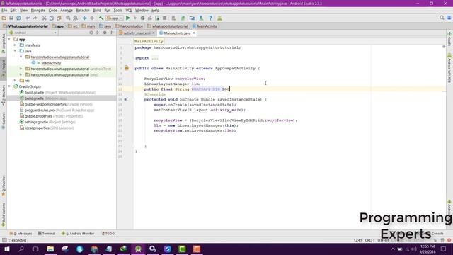The image size is (453, 255).
Task: Click the Whatsappstatustutorial breadcrumb
Action: pyautogui.click(x=25, y=26)
